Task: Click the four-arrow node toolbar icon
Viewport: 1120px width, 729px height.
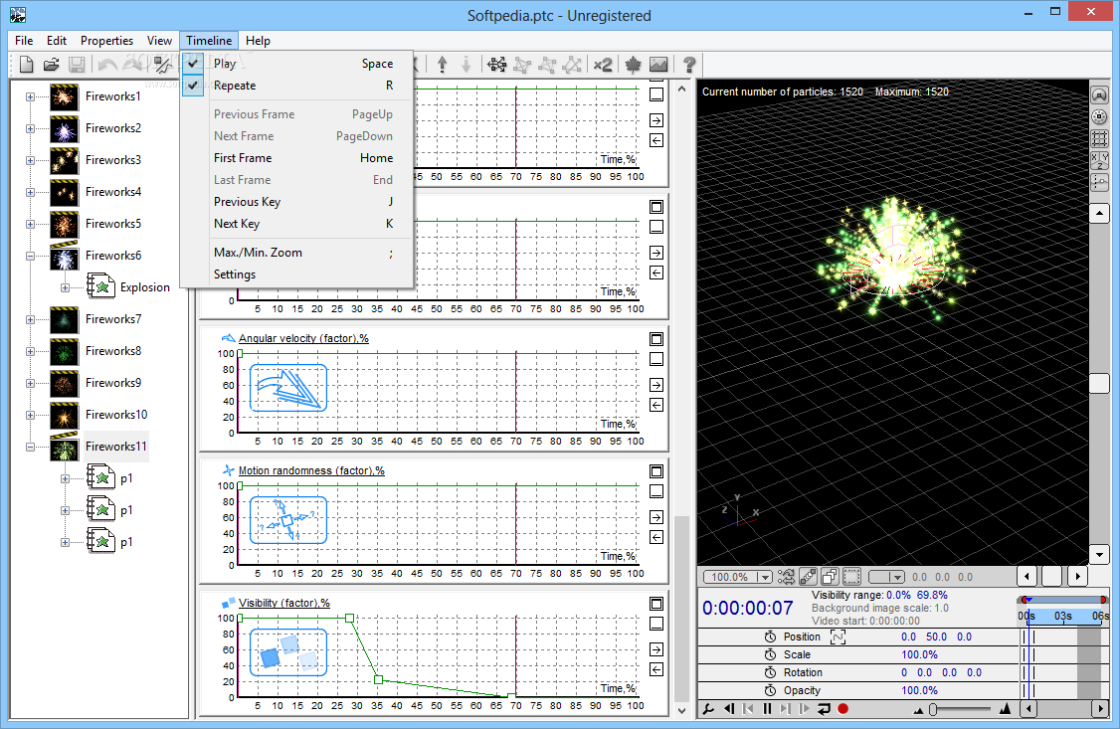Action: click(497, 65)
